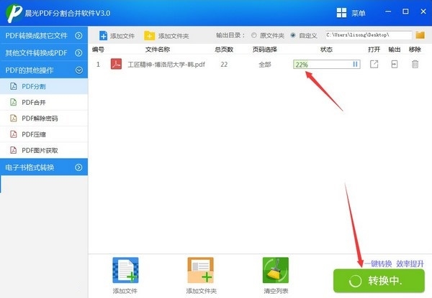Select the 自定义 output radio button
Screen dimensions: 432x298
click(x=293, y=35)
